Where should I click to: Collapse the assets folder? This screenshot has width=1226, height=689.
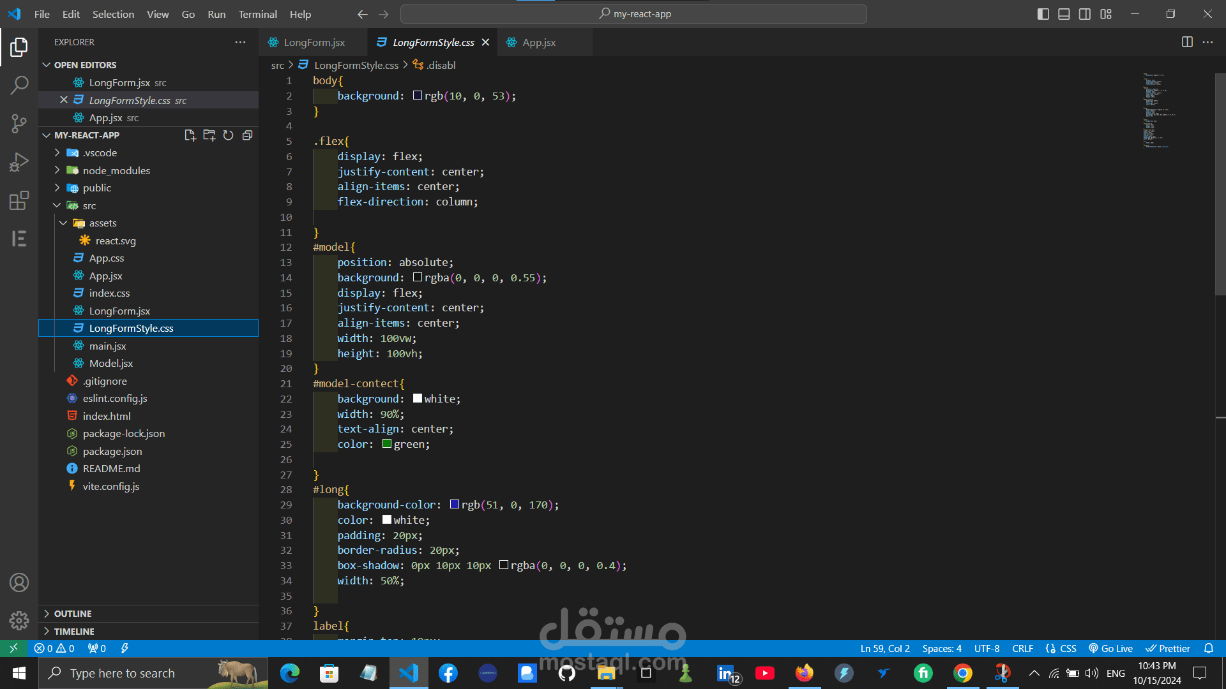[x=102, y=223]
